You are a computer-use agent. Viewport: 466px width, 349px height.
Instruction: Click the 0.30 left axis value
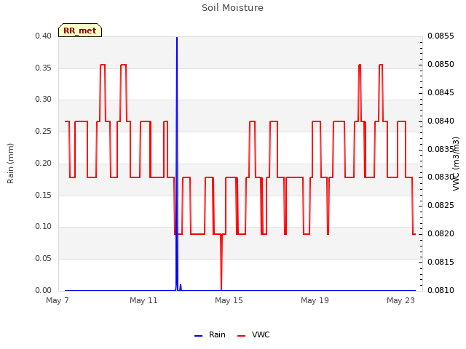[x=44, y=99]
